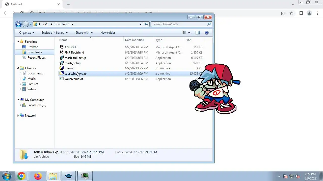Expand the Videos library
Image resolution: width=323 pixels, height=181 pixels.
(20, 89)
